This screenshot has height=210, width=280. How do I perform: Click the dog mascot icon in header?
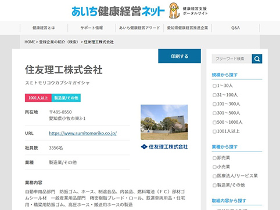(x=174, y=10)
